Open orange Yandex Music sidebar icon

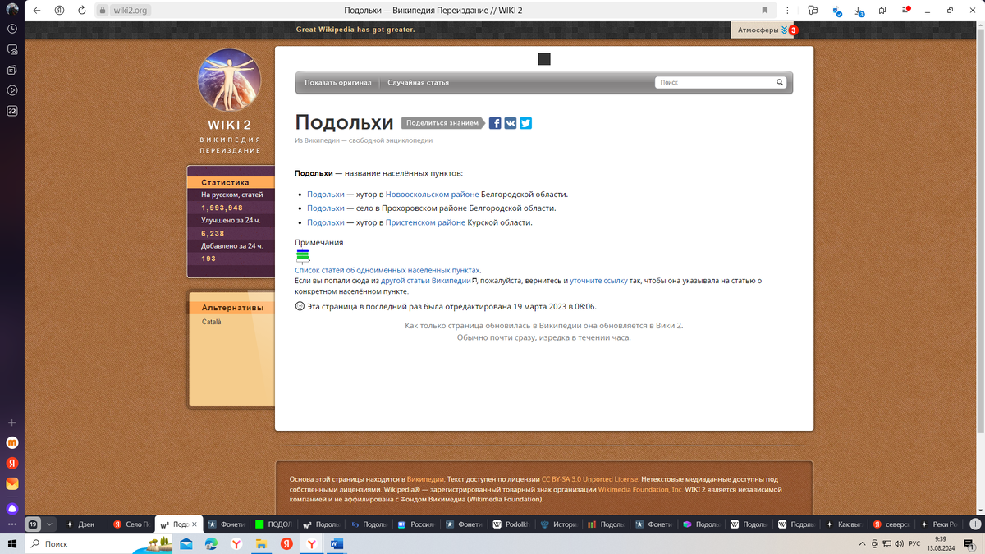(x=12, y=442)
